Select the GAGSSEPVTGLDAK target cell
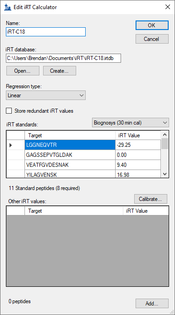 70,155
